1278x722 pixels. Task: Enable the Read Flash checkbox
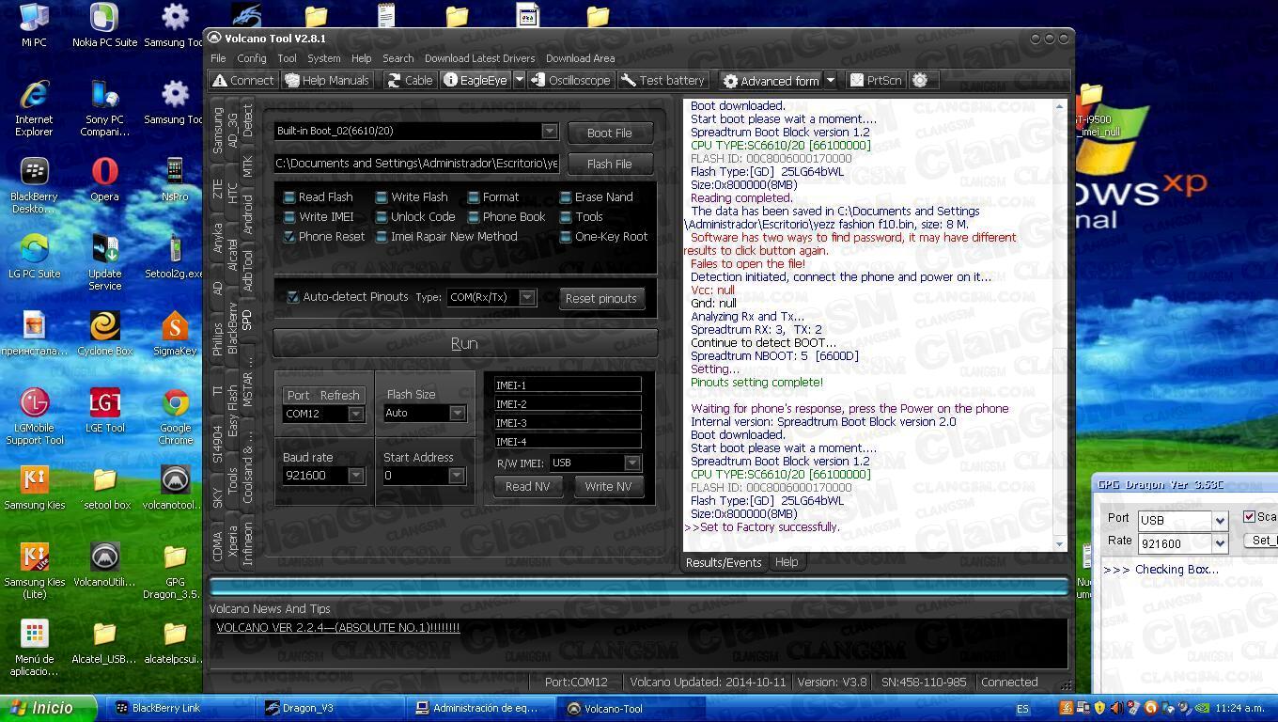289,197
